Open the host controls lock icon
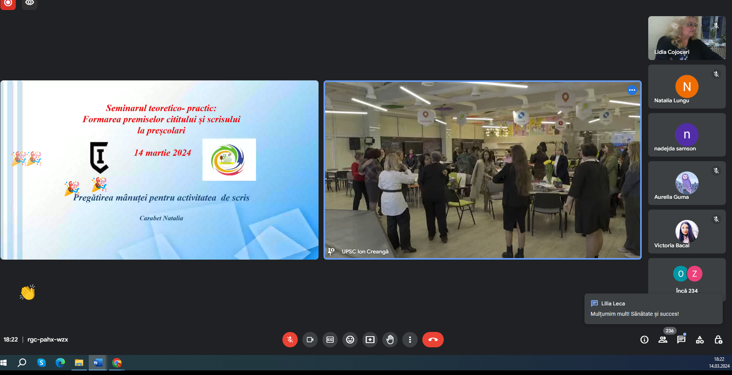The width and height of the screenshot is (732, 375). (718, 340)
